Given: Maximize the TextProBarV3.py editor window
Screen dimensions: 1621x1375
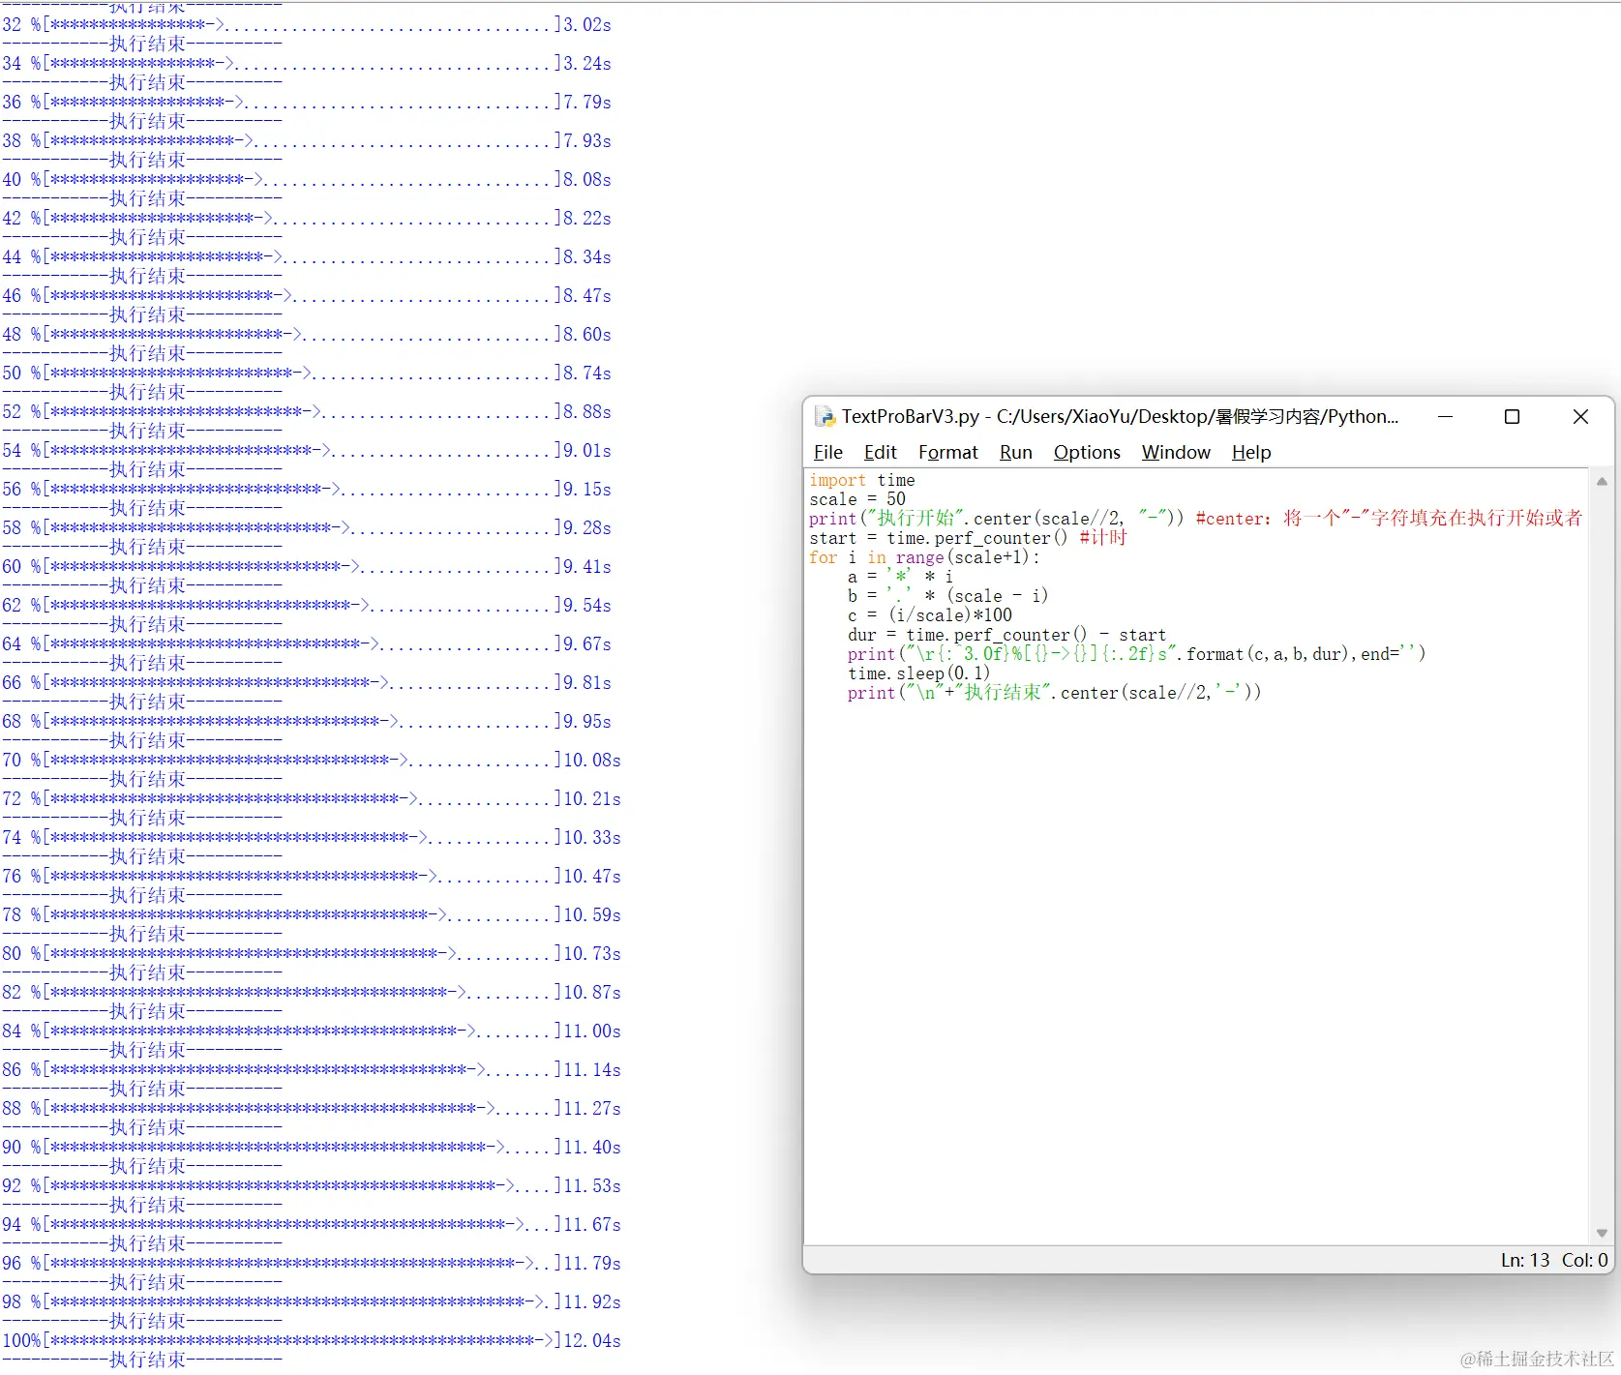Looking at the screenshot, I should [x=1512, y=416].
